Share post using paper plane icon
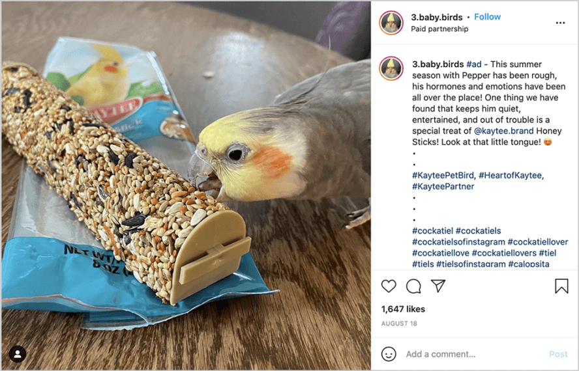 (x=438, y=286)
